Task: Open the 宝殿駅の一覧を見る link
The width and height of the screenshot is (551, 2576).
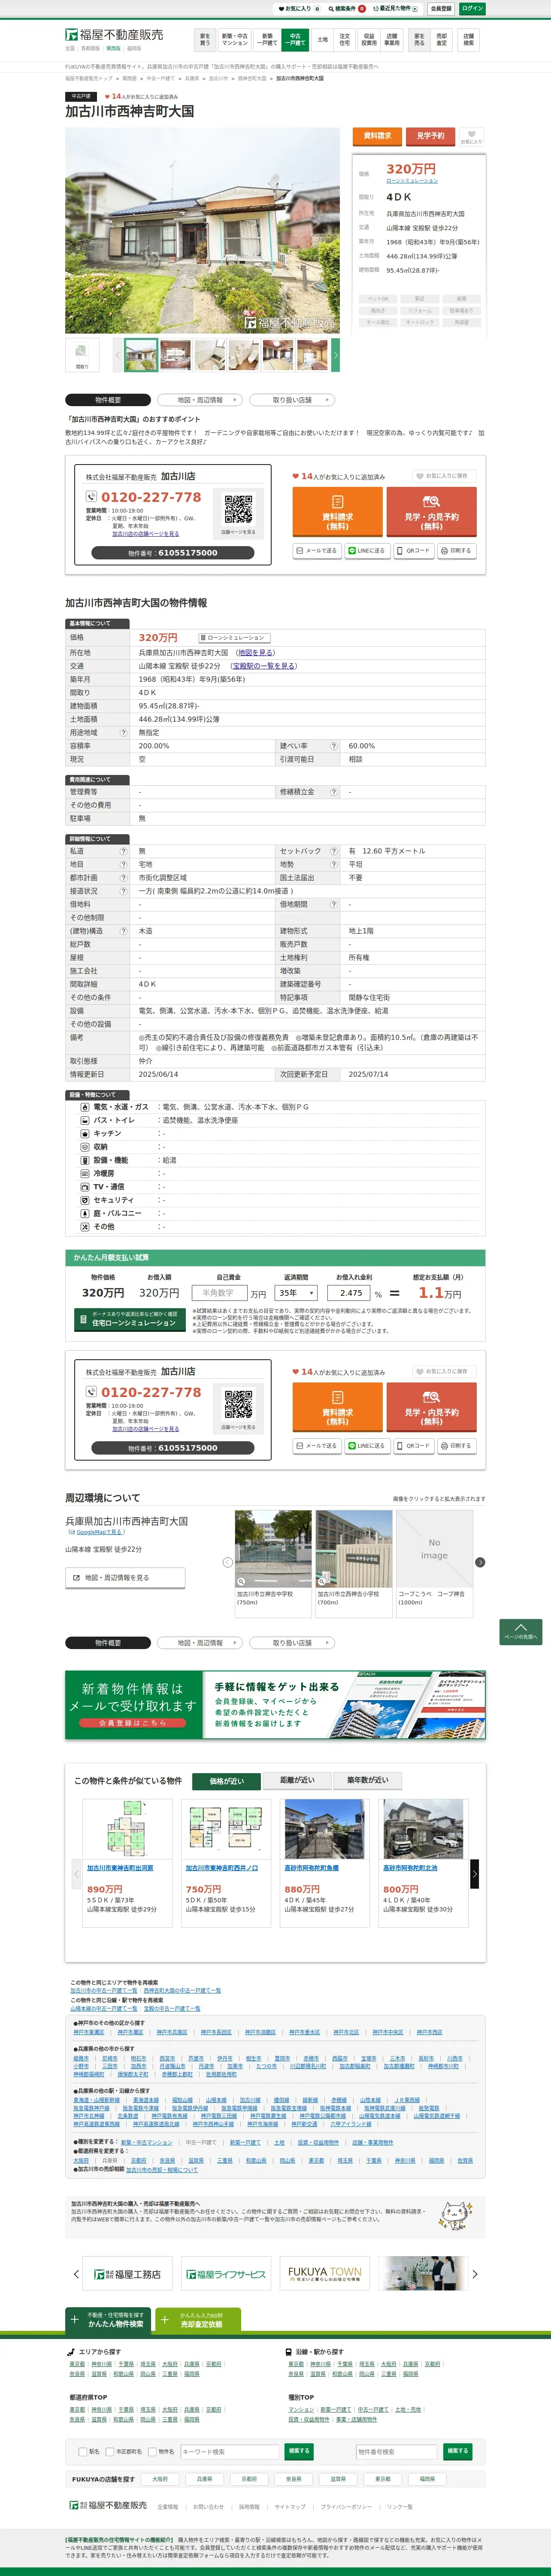Action: (x=264, y=666)
